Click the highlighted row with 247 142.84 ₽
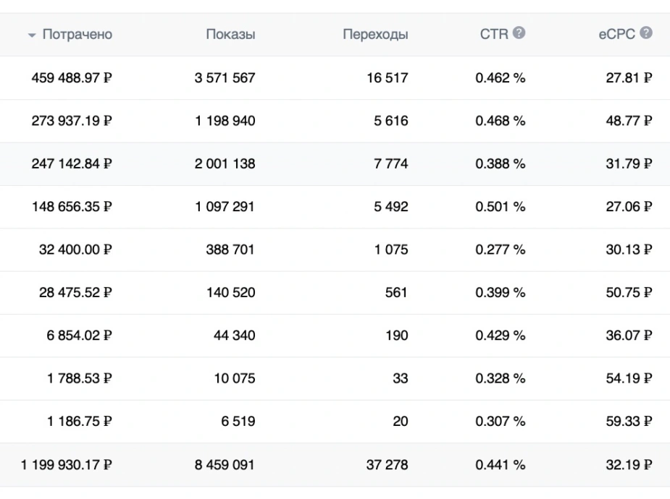Screen dimensions: 670x499 (x=335, y=163)
